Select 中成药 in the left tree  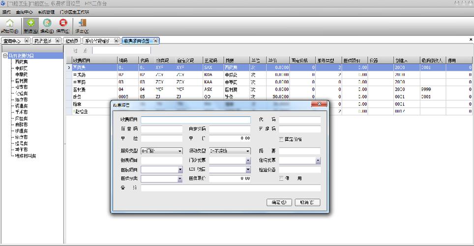[x=21, y=68]
